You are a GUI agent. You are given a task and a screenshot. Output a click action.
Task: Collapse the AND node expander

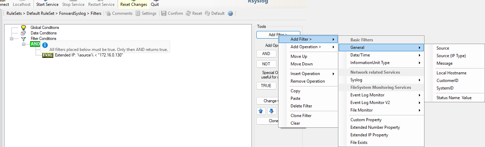click(24, 44)
